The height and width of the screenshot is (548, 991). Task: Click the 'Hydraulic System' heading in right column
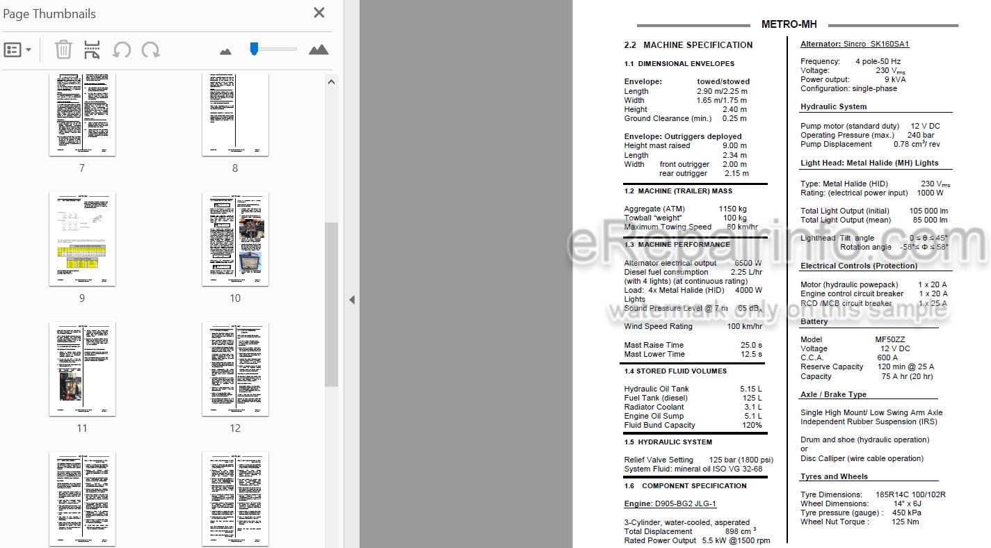[833, 106]
